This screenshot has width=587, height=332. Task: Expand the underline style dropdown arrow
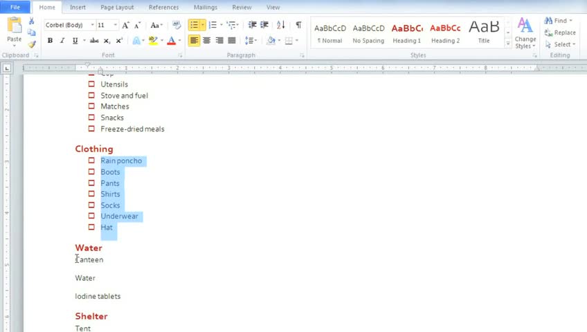coord(84,41)
